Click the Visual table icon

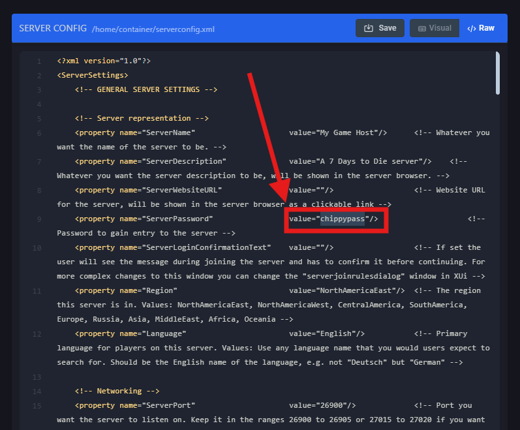click(422, 29)
